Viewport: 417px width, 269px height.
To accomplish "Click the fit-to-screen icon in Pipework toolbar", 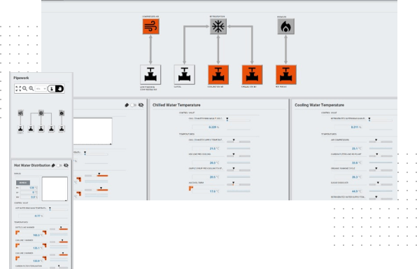I will 18,88.
